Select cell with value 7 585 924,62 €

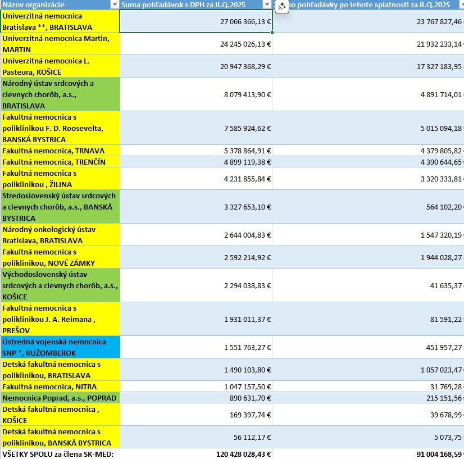click(196, 128)
